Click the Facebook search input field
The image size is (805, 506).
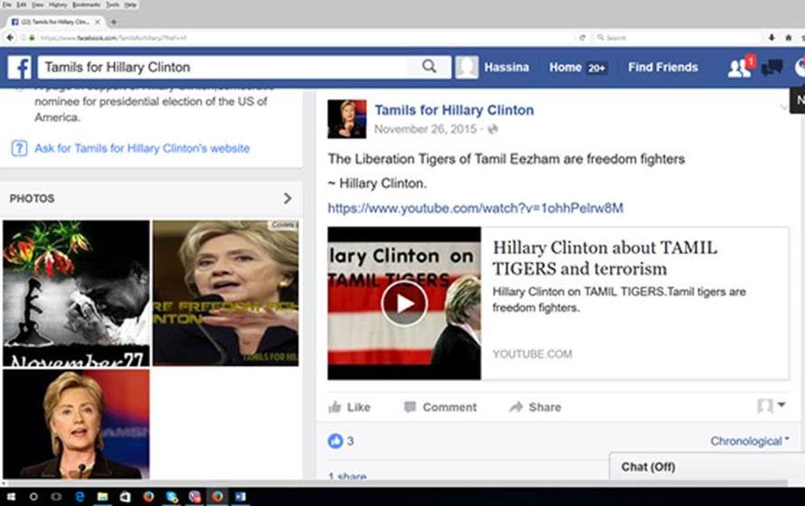(x=226, y=67)
